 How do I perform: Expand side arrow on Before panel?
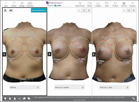click(x=4, y=54)
